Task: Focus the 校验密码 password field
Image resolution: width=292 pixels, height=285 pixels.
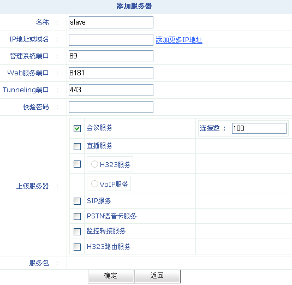Action: click(x=111, y=107)
